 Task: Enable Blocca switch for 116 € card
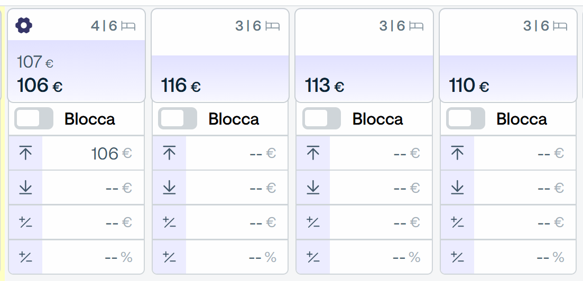tap(178, 118)
